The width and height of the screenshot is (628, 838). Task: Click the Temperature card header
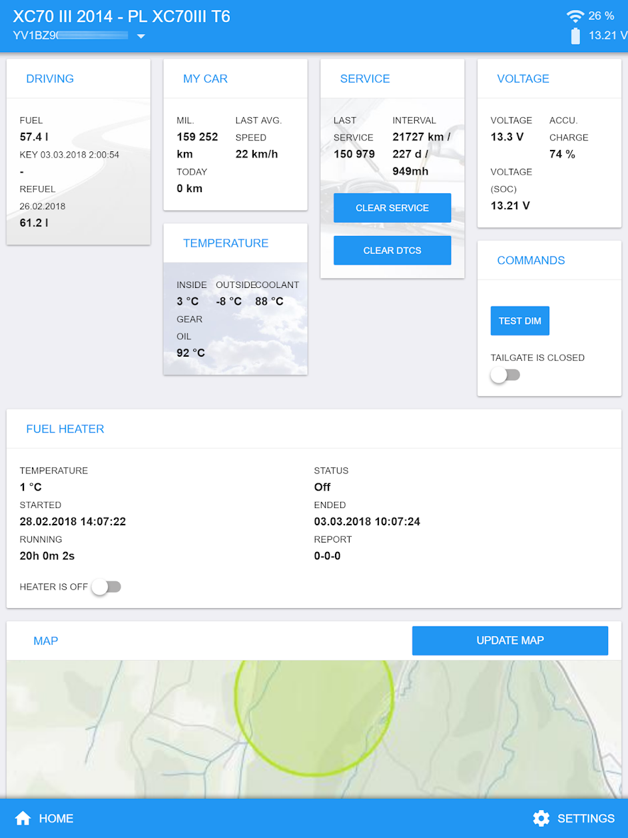(x=226, y=243)
